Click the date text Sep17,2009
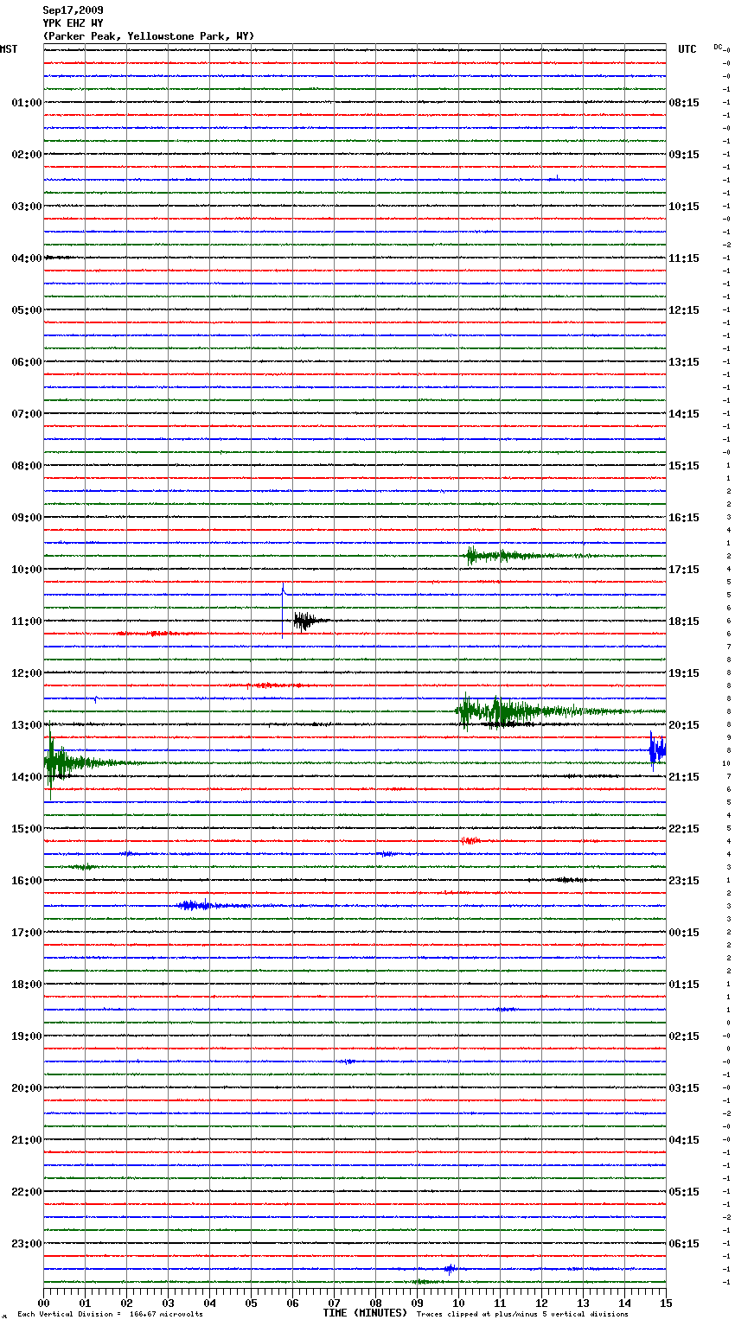The image size is (735, 1326). (x=73, y=10)
